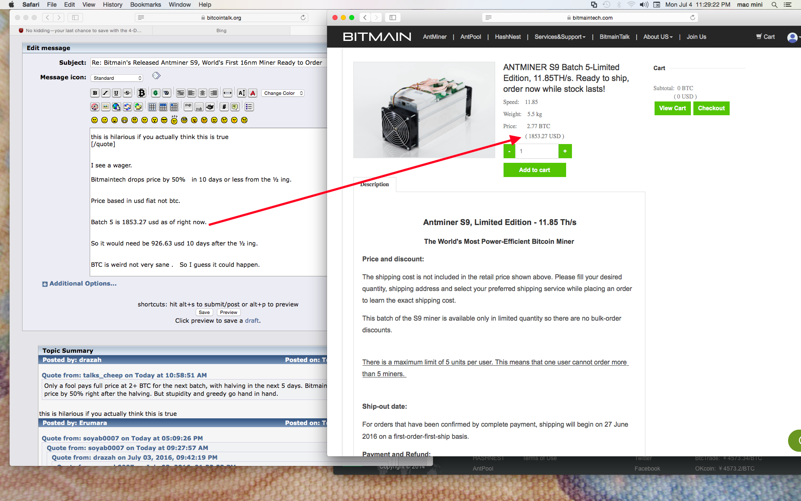Image resolution: width=801 pixels, height=501 pixels.
Task: Insert superscript tag
Action: [188, 107]
